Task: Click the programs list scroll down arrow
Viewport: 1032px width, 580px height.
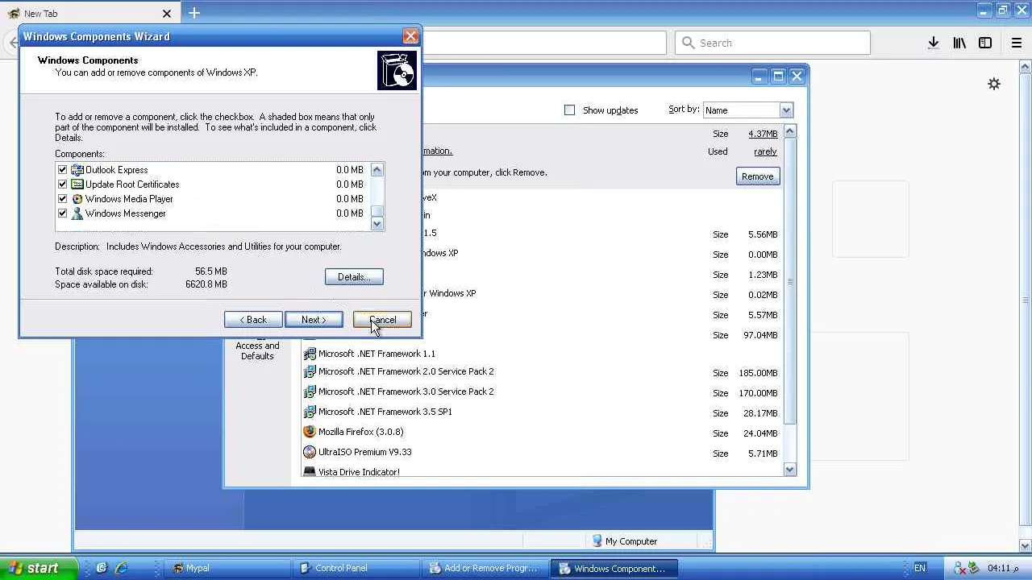Action: click(x=789, y=470)
